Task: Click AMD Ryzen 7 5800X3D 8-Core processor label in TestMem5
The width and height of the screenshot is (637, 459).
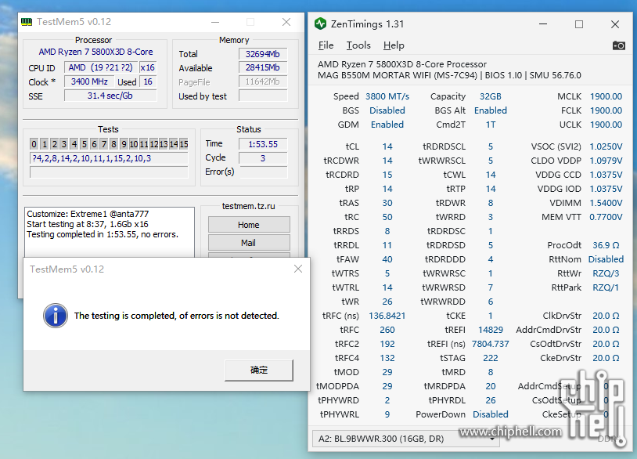Action: pos(96,52)
